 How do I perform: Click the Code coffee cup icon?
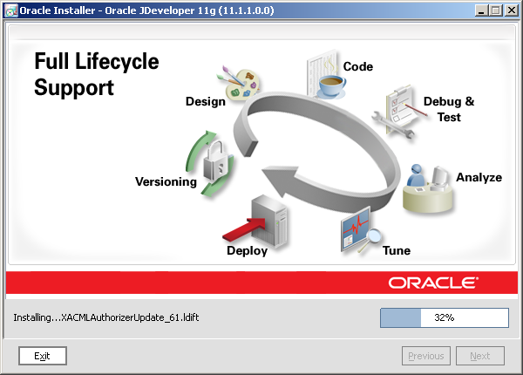[326, 75]
